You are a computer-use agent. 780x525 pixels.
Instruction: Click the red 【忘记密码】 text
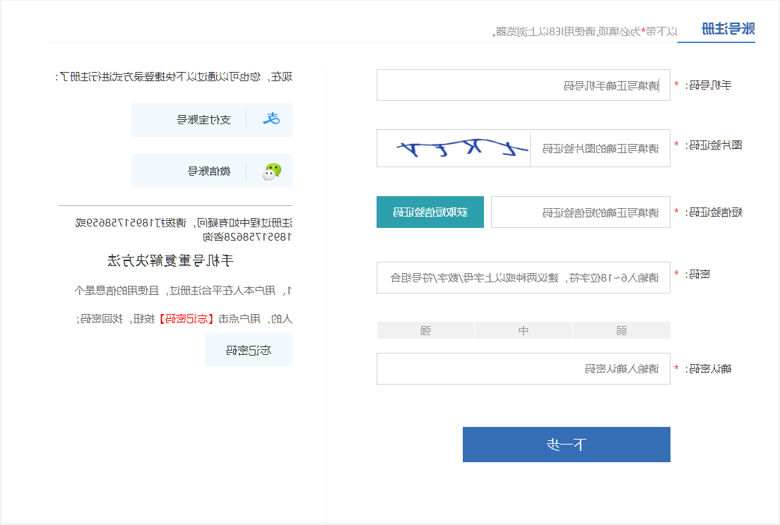(x=187, y=319)
